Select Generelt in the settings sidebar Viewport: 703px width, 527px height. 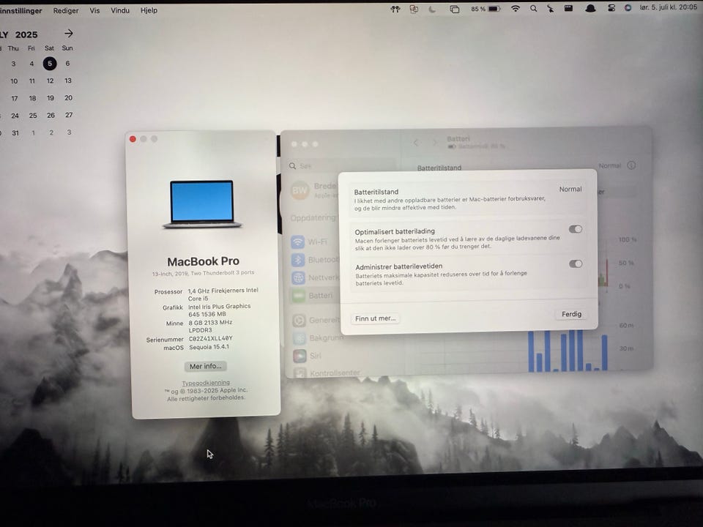click(x=316, y=320)
